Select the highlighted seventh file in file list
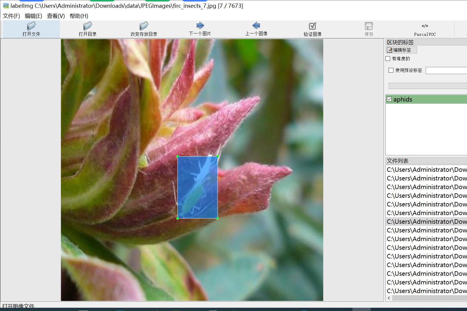The image size is (467, 311). coord(426,222)
